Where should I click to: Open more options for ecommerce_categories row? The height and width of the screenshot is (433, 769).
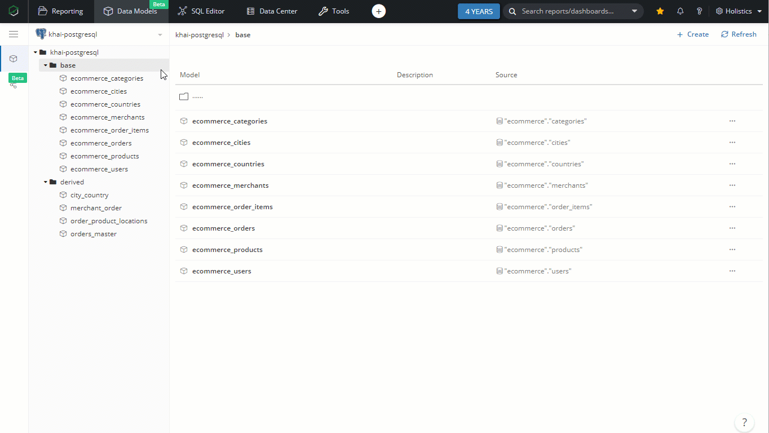[x=732, y=121]
